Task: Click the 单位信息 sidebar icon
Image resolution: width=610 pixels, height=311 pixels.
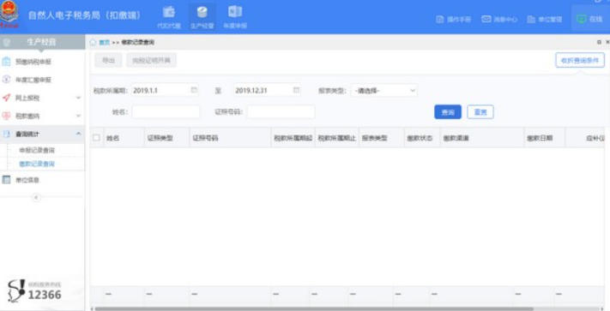Action: pos(6,180)
